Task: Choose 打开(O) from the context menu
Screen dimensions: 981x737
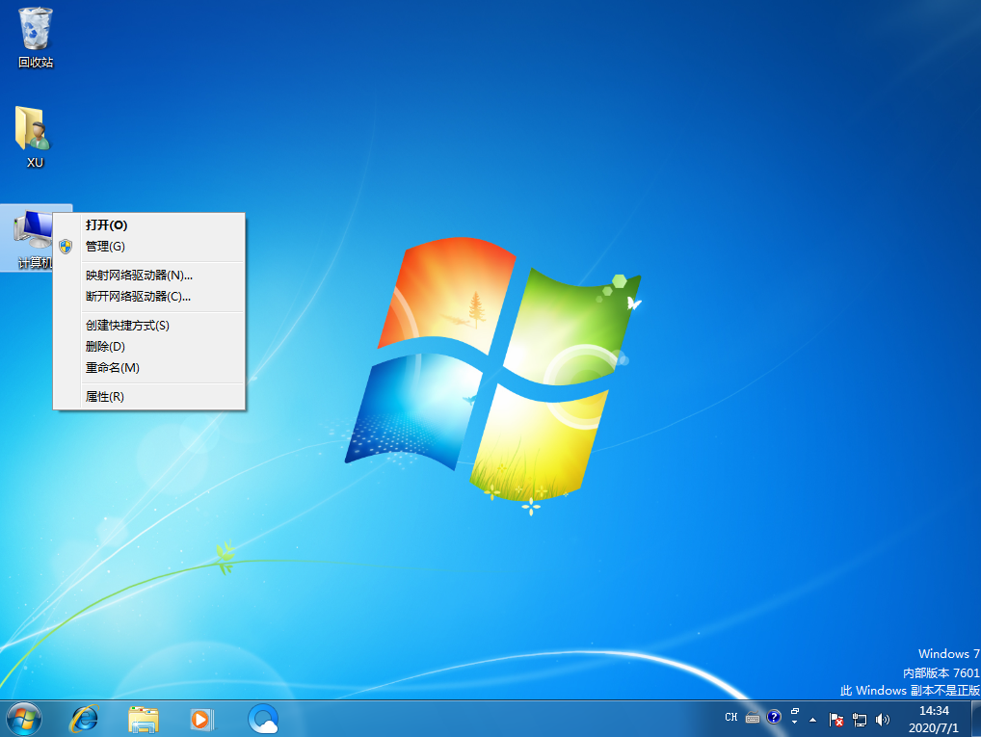Action: pos(106,224)
